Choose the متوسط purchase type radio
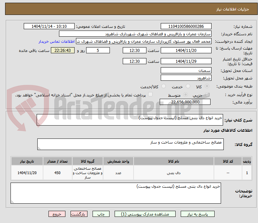Viewport: 258px width, 223px height. [185, 95]
